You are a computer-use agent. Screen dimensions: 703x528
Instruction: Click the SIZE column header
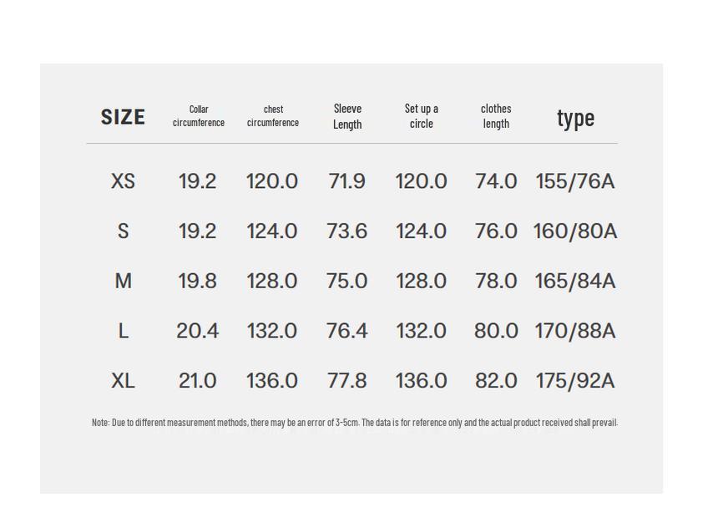pos(123,117)
